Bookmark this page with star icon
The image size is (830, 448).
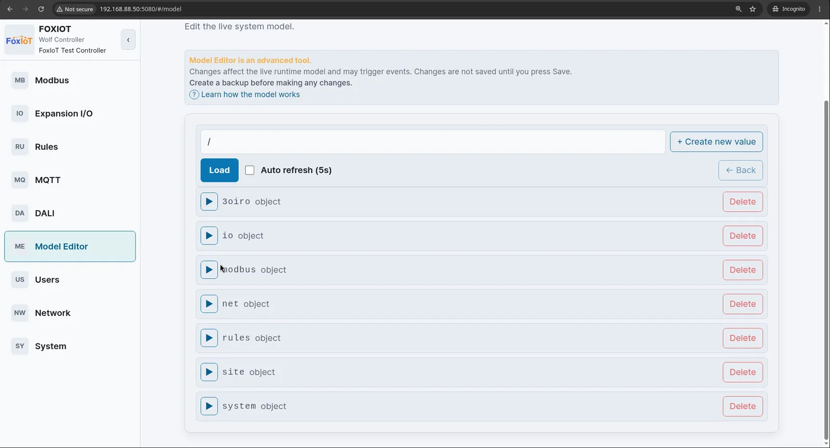click(x=753, y=9)
